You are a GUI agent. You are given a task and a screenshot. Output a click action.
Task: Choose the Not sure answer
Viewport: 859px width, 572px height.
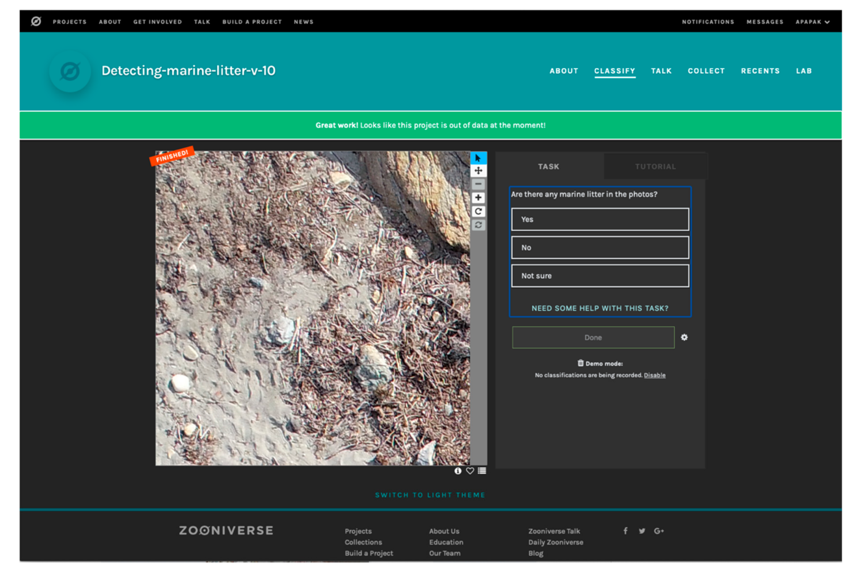tap(600, 275)
